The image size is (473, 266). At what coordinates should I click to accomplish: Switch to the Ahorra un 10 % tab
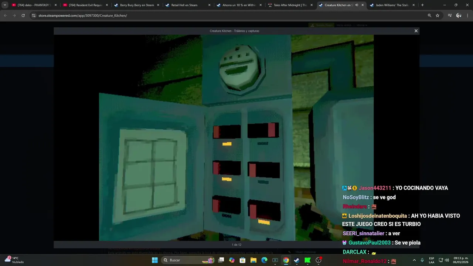click(x=238, y=5)
